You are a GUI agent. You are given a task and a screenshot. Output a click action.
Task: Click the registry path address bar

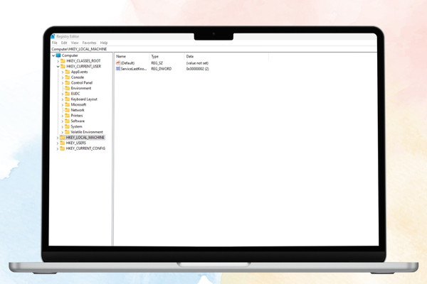click(213, 49)
